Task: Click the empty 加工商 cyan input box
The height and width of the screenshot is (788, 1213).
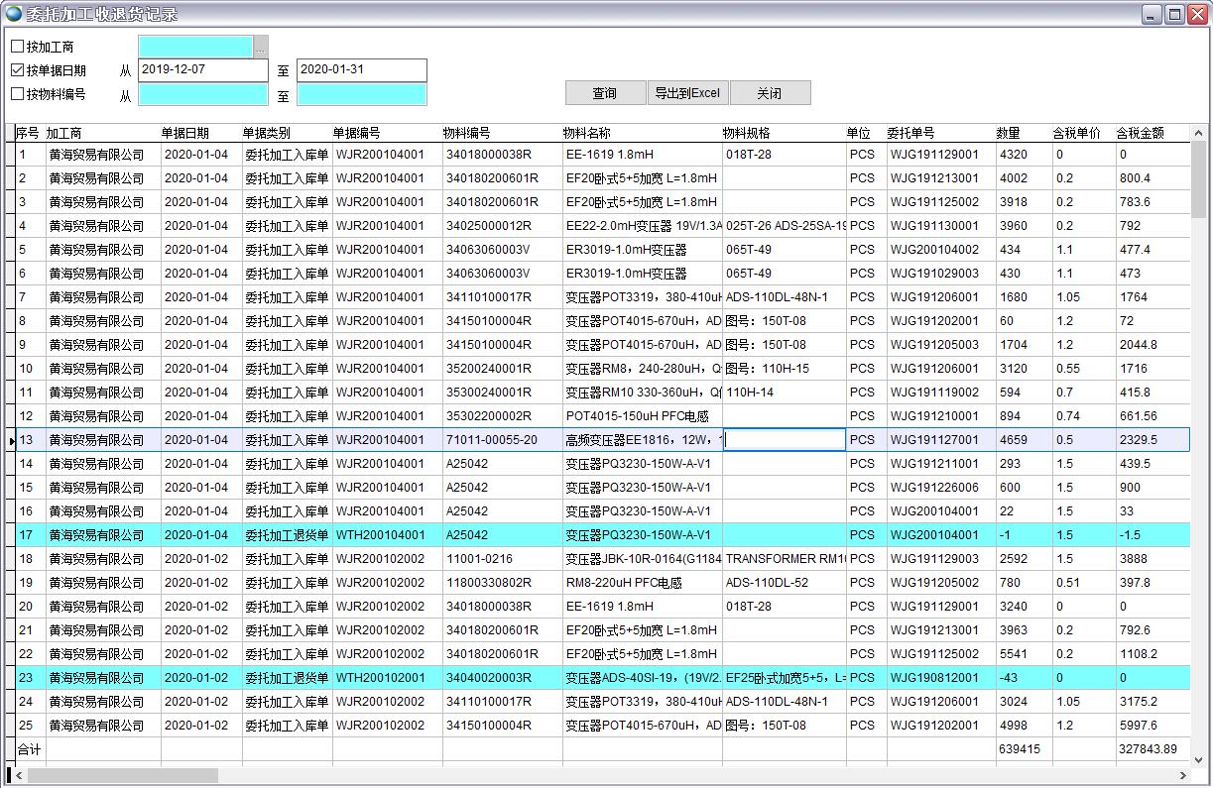Action: pos(195,46)
